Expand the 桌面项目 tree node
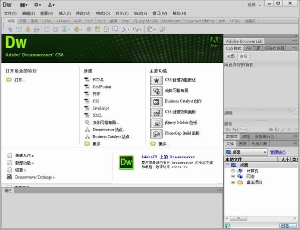Screen dimensions: 300x230 [233, 182]
